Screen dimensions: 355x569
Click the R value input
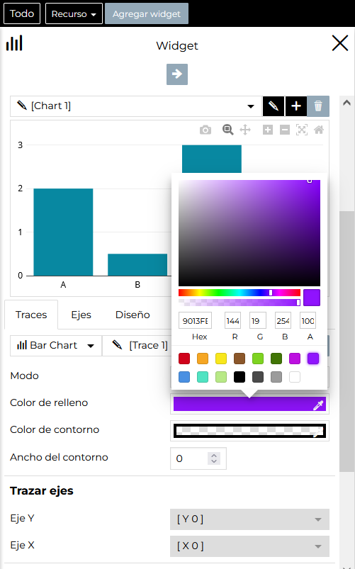[232, 321]
